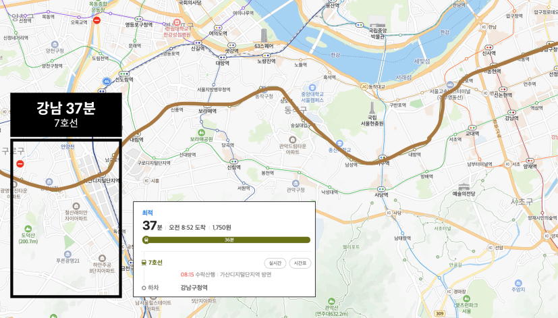Screen dimensions: 558x318
Task: Click the 서울지방병무청역 station label
Action: 214,89
